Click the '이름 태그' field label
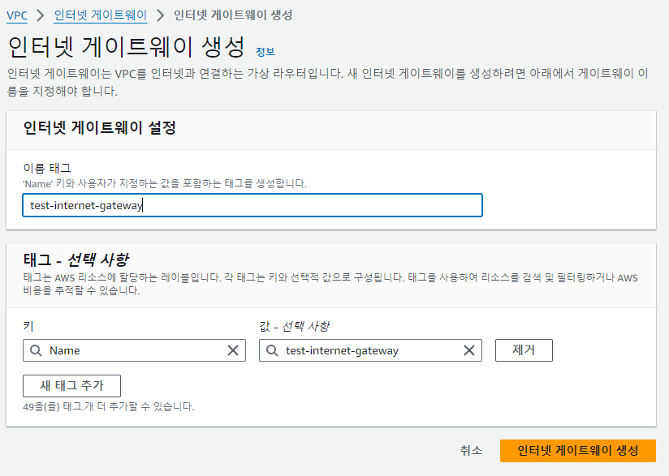 point(47,168)
